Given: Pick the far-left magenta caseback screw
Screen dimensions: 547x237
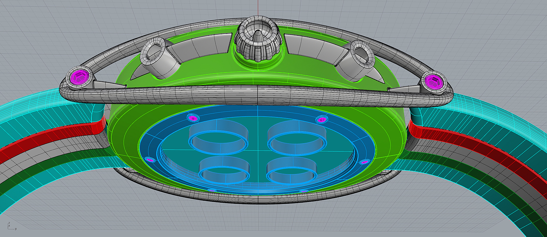Looking at the screenshot, I should click(149, 159).
